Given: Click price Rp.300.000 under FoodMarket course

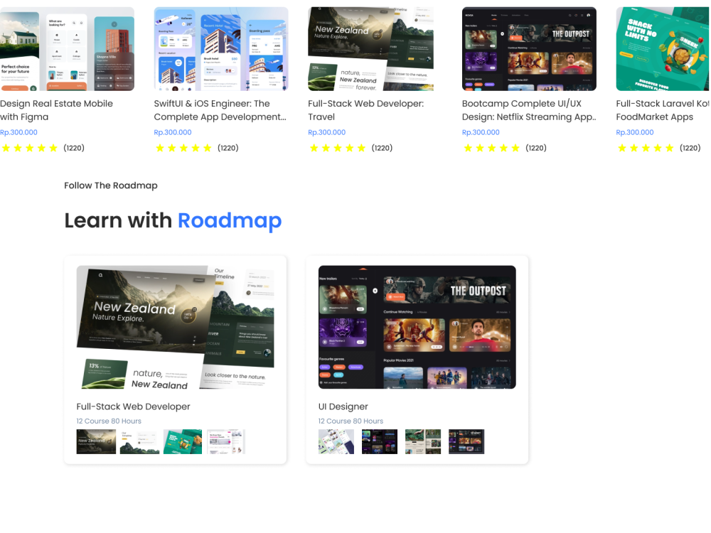Looking at the screenshot, I should [635, 132].
